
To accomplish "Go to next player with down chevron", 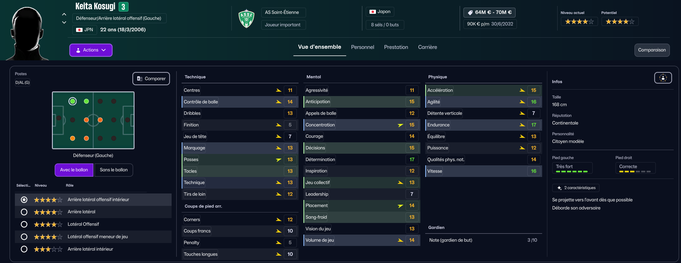I will 64,22.
